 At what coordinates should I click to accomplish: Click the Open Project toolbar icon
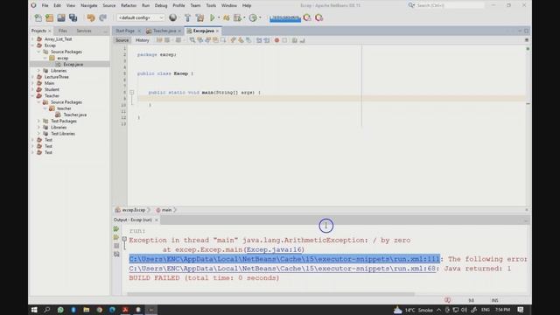coord(61,17)
